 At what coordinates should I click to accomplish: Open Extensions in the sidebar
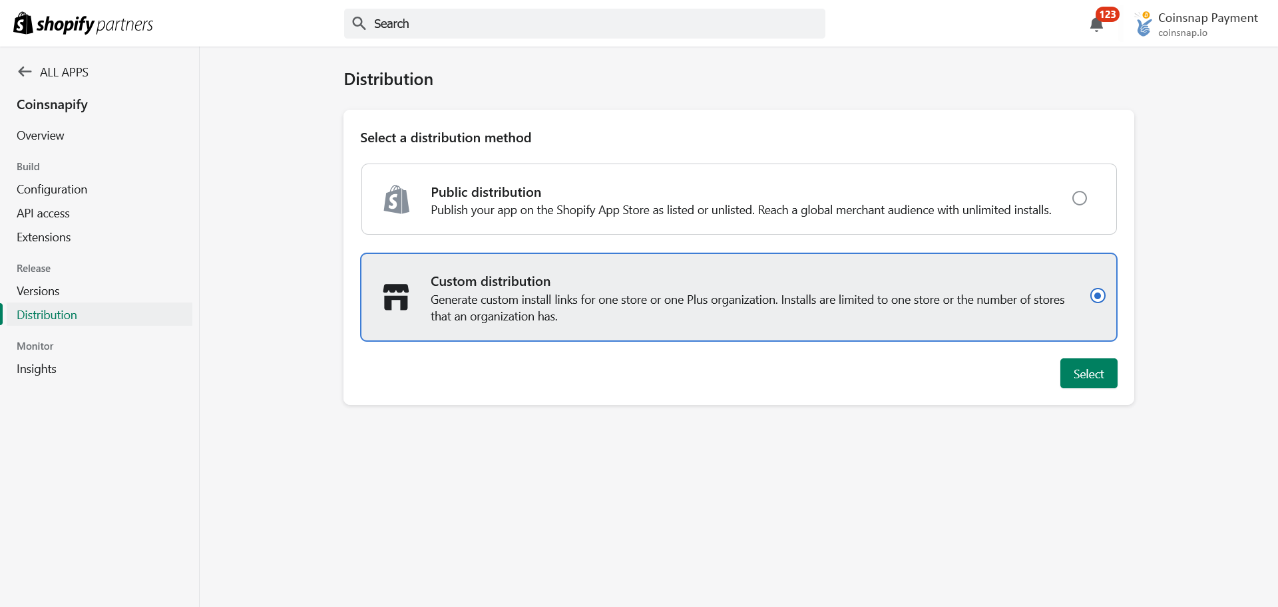[44, 237]
